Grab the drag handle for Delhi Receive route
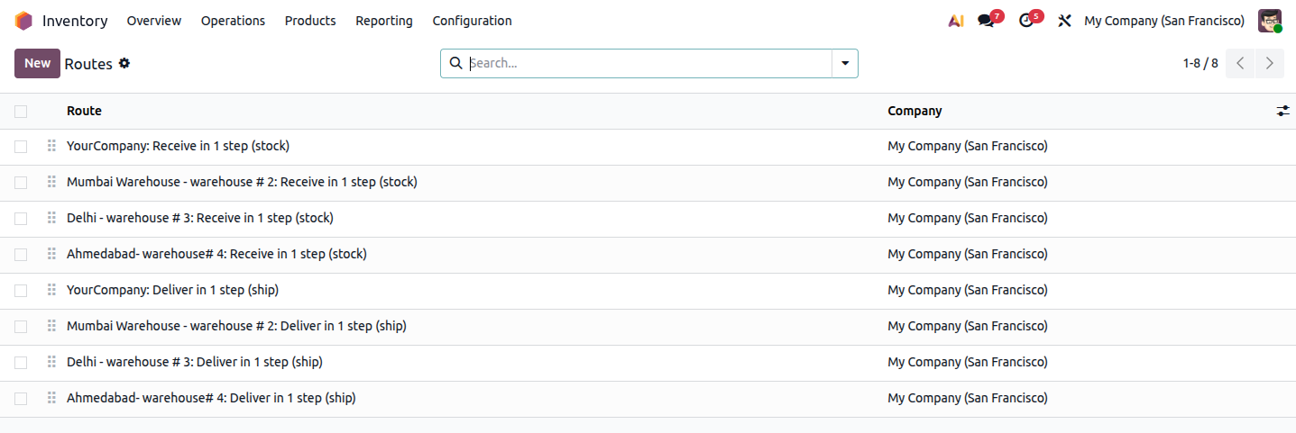 coord(51,218)
